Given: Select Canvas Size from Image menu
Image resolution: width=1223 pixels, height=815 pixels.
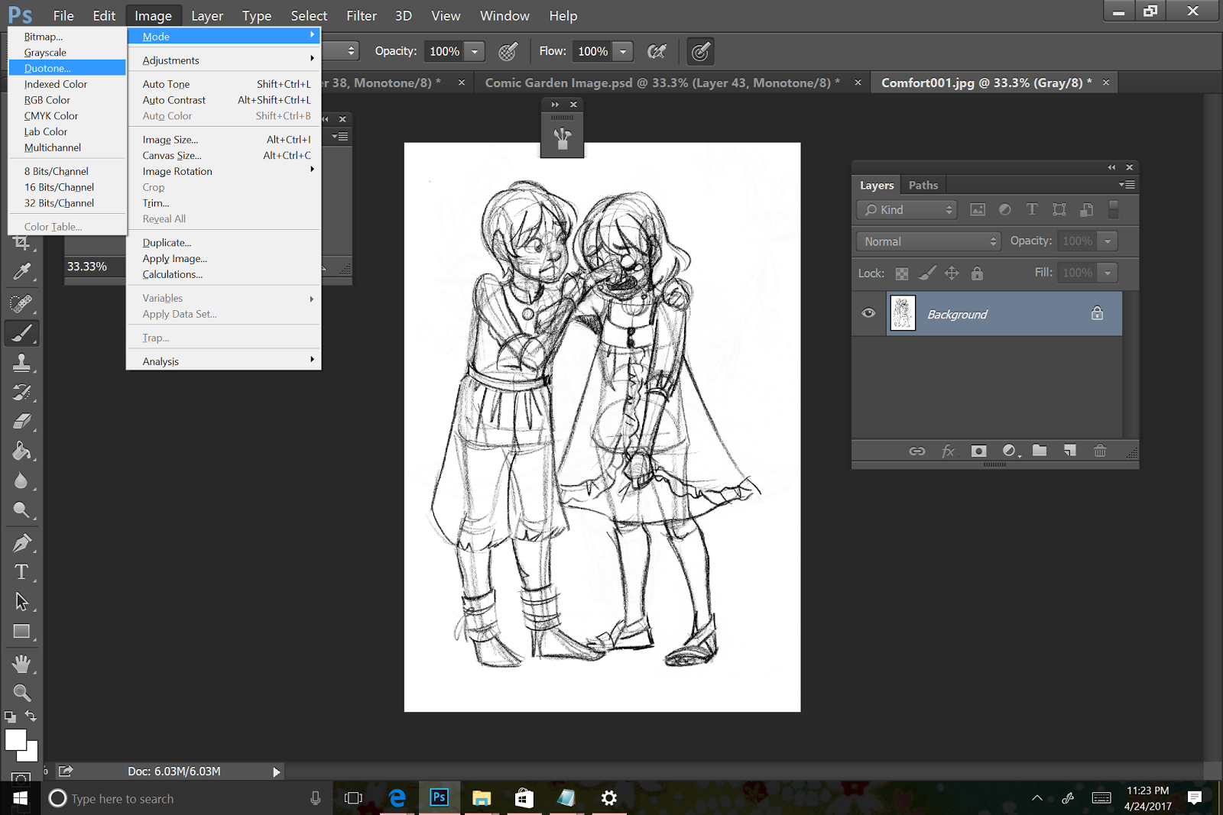Looking at the screenshot, I should click(x=172, y=155).
